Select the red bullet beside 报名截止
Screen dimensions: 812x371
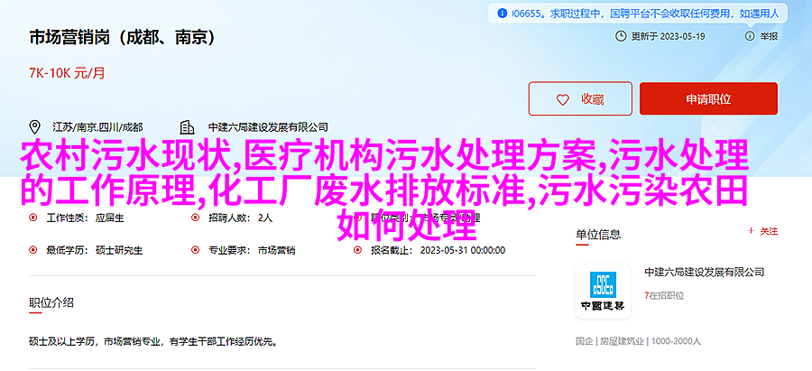pyautogui.click(x=357, y=250)
